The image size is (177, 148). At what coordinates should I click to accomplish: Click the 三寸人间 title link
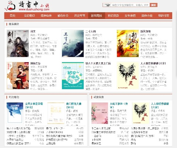[x=91, y=31]
